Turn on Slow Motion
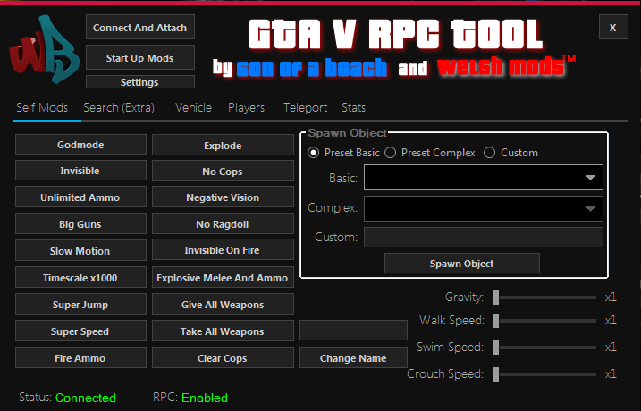This screenshot has width=641, height=411. coord(80,250)
